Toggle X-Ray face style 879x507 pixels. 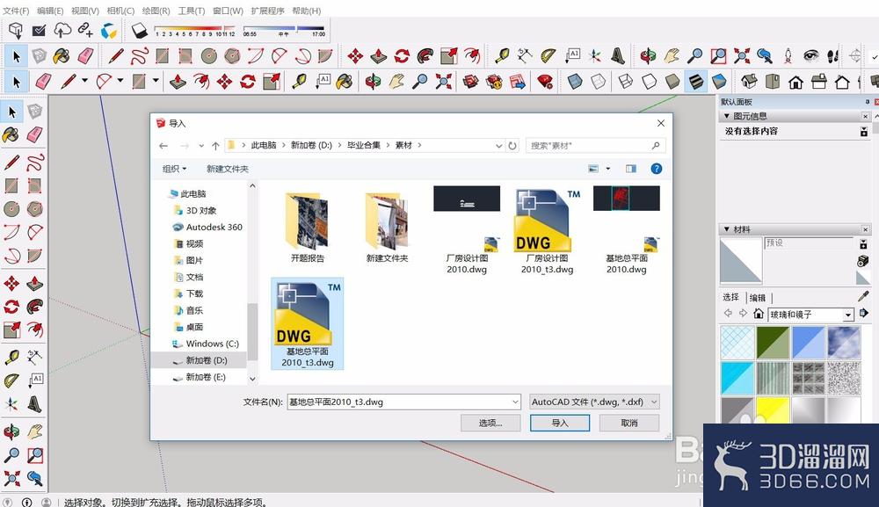[575, 83]
